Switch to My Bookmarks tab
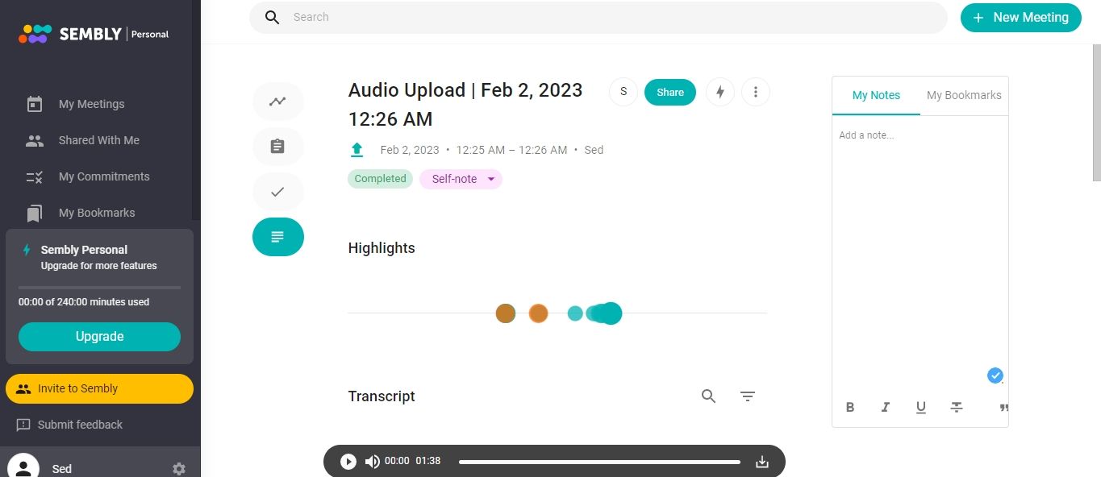The image size is (1101, 477). 964,95
